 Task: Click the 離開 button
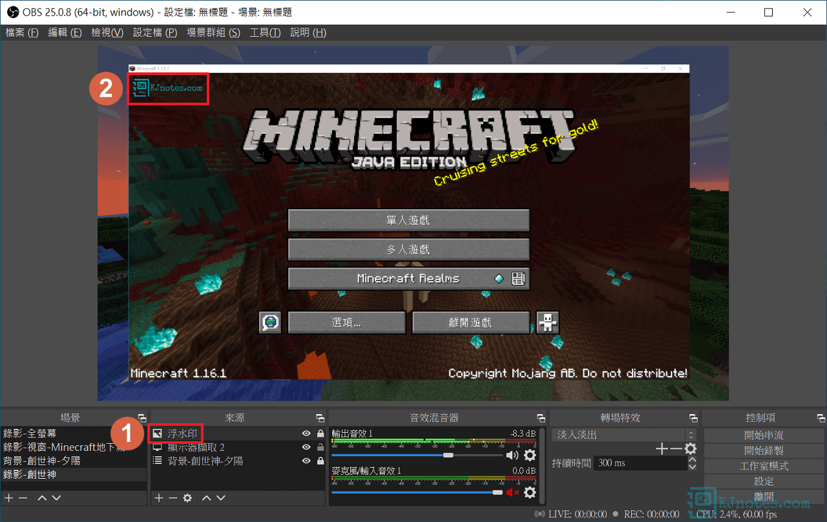[764, 497]
